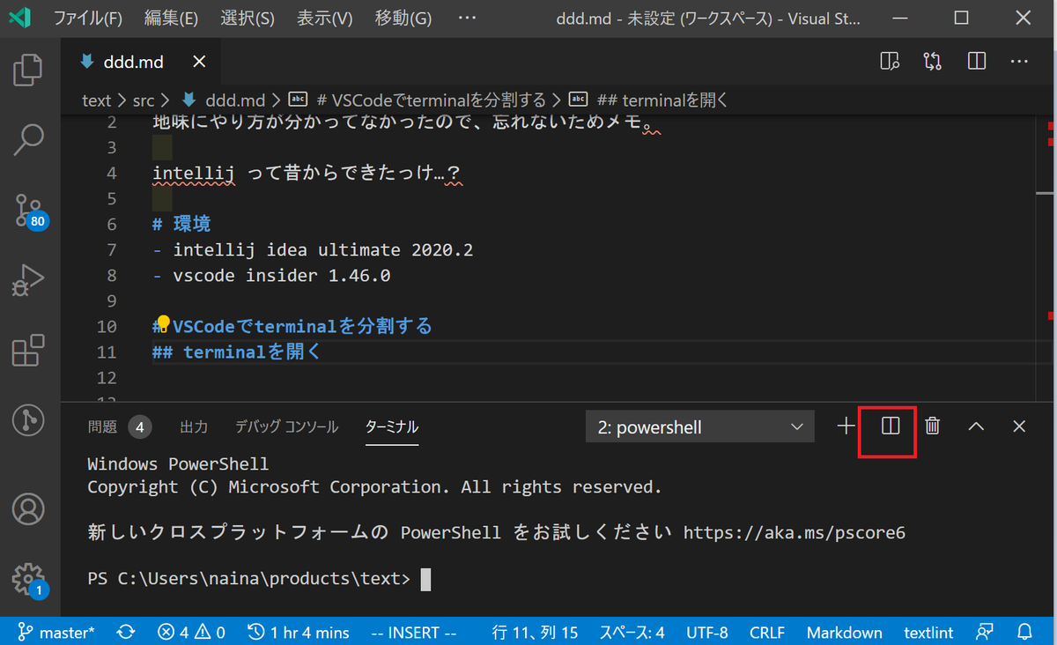This screenshot has height=645, width=1057.
Task: Open ファイル(F) menu
Action: coord(88,18)
